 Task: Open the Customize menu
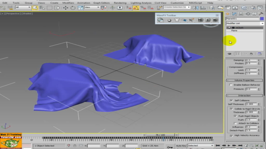coord(177,3)
